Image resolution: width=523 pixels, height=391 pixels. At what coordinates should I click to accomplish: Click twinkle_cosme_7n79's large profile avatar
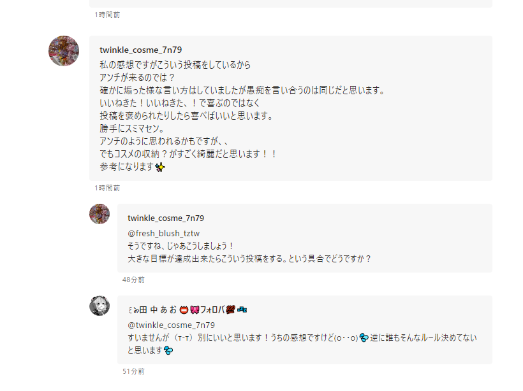pyautogui.click(x=64, y=51)
